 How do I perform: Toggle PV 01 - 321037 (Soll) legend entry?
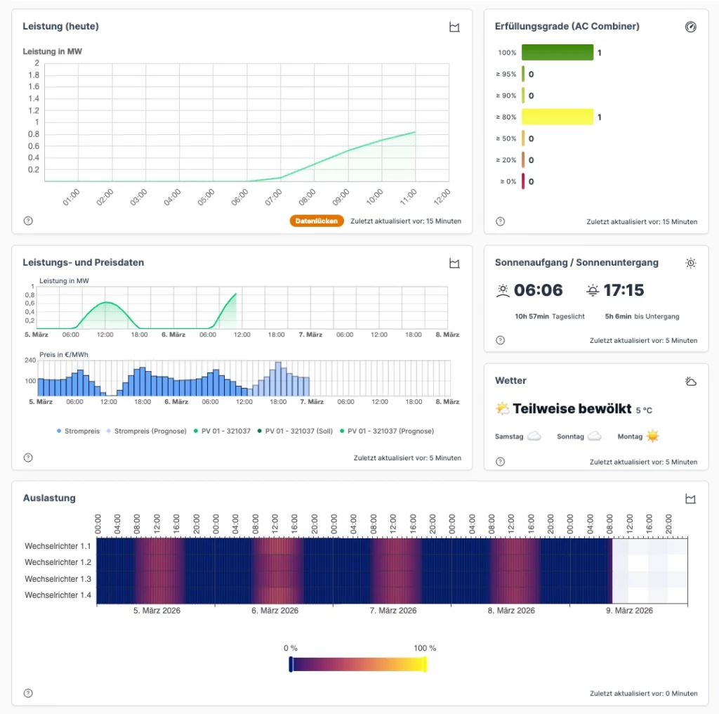click(x=293, y=431)
